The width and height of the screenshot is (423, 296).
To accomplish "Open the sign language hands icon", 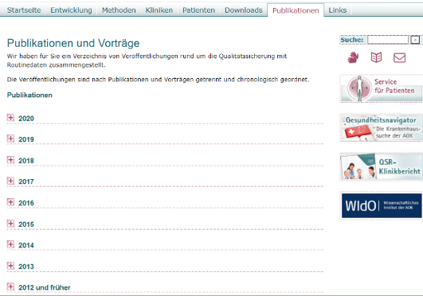I will [353, 57].
